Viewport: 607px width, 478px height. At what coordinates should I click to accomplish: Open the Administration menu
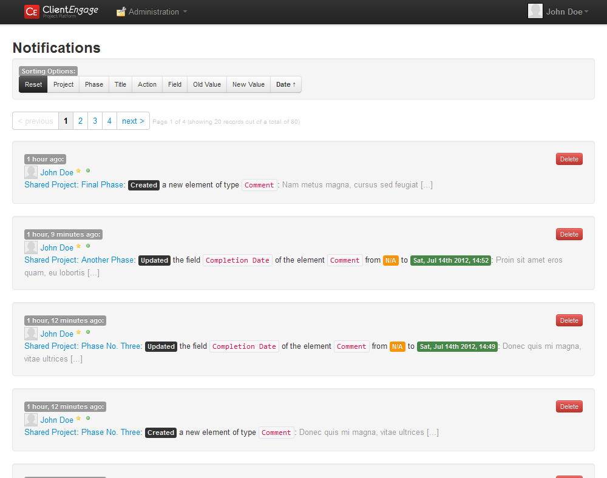pyautogui.click(x=152, y=12)
